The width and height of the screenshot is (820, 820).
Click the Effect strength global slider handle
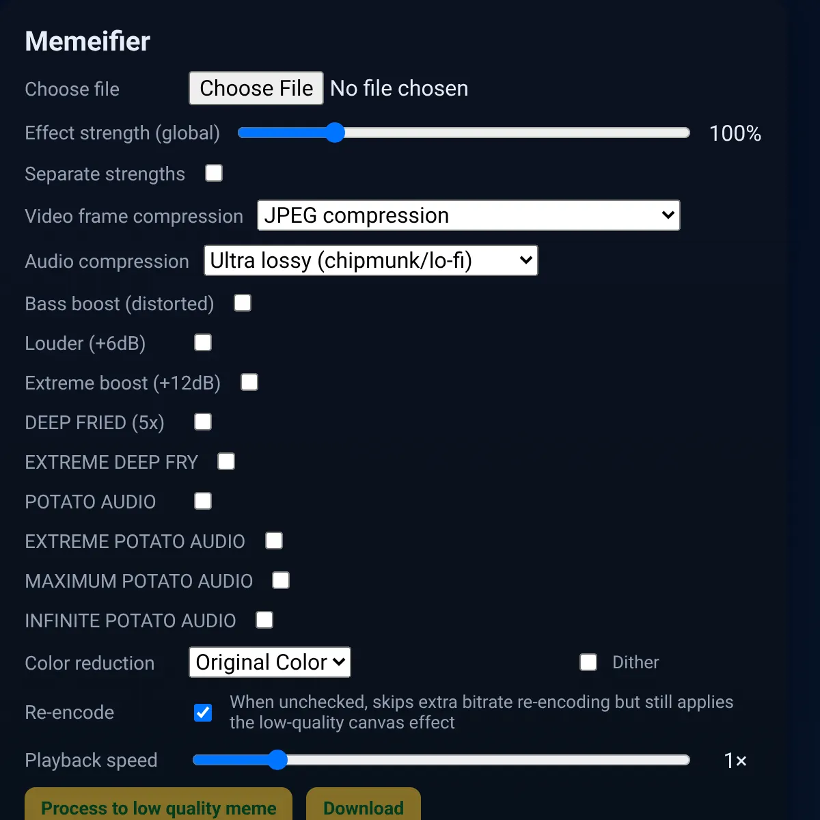point(335,133)
